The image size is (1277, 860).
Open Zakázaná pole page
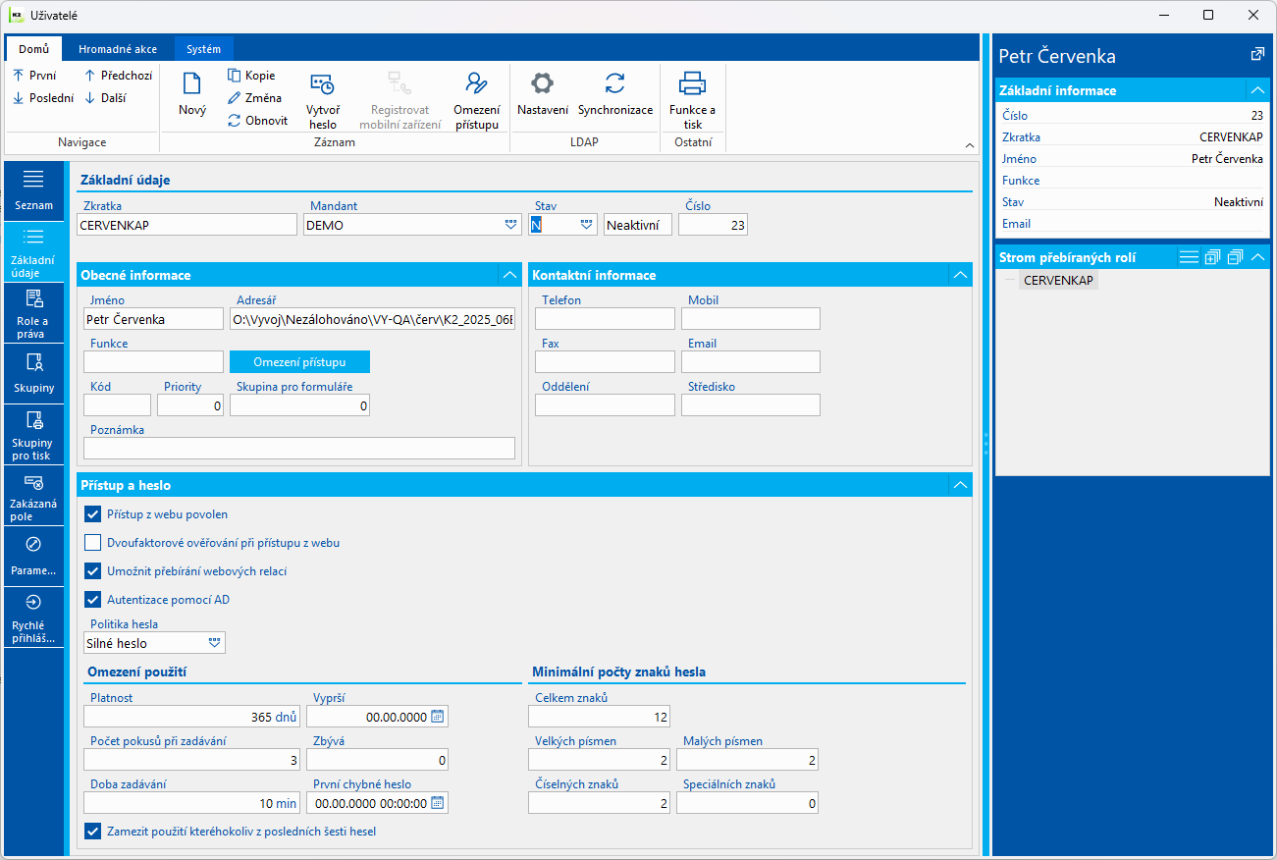click(33, 495)
